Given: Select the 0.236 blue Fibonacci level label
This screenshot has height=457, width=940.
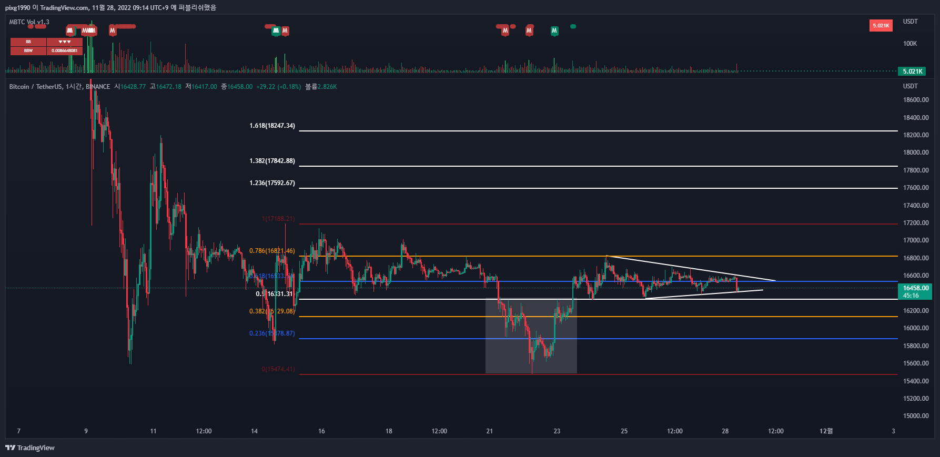Looking at the screenshot, I should coord(272,333).
